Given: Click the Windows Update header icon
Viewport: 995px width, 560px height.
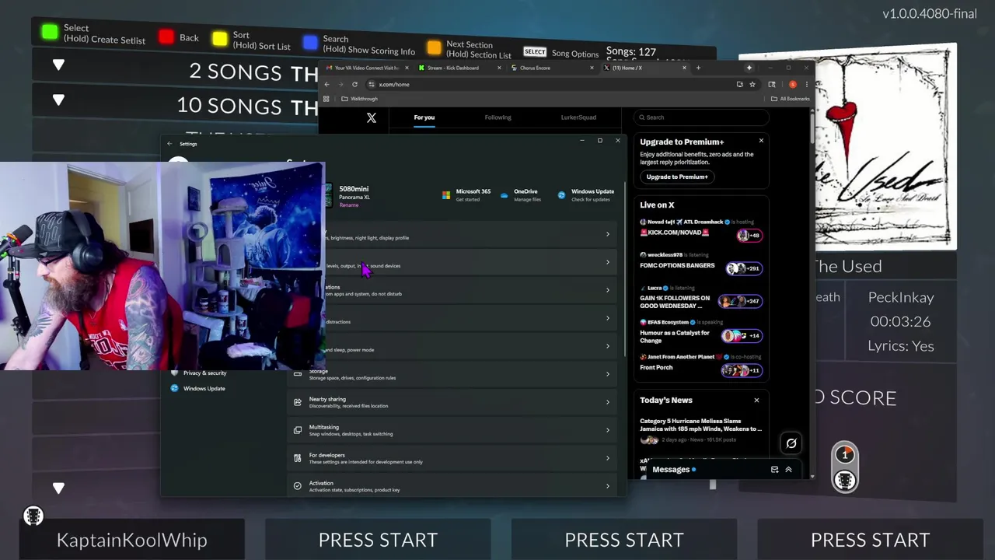Looking at the screenshot, I should (x=561, y=195).
